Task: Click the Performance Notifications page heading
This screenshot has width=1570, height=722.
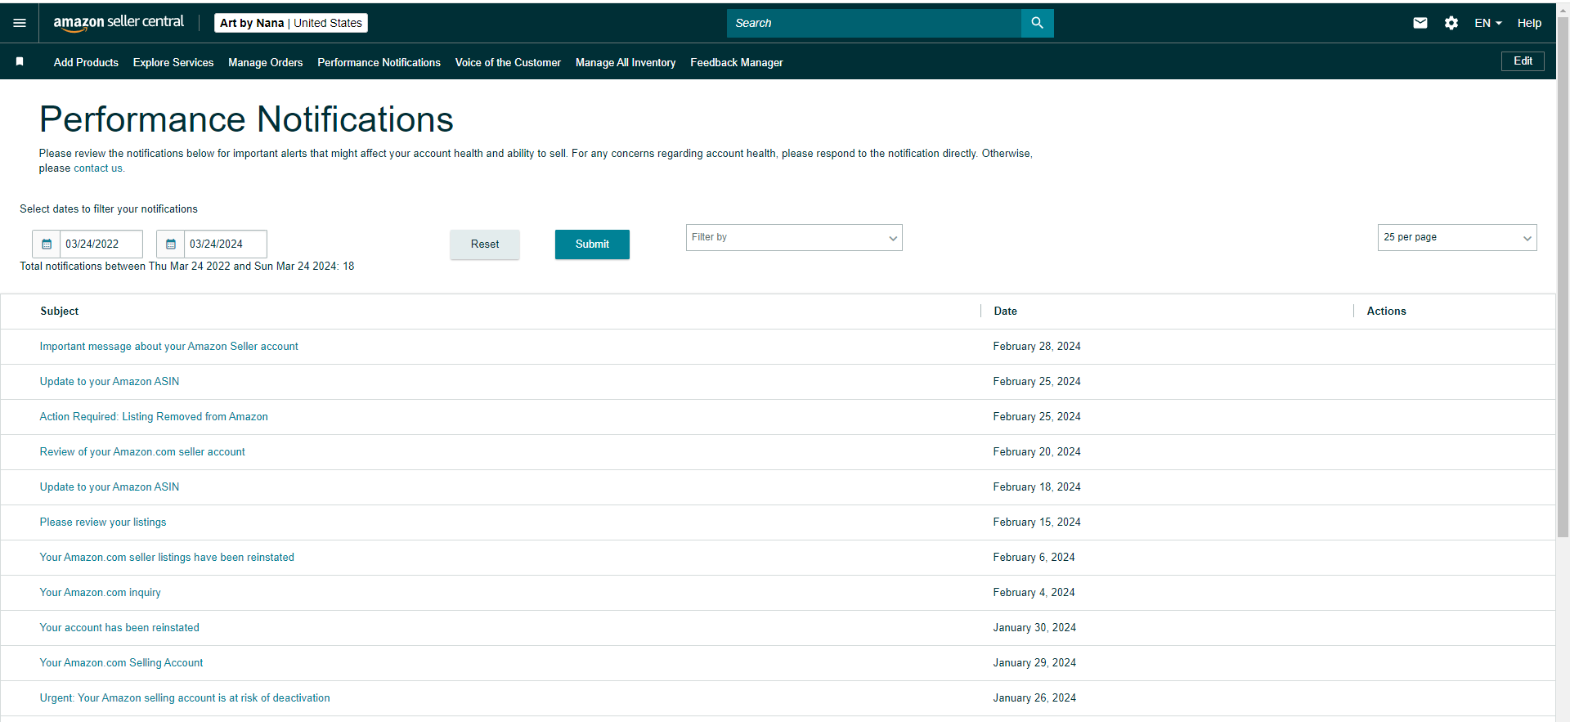Action: [246, 119]
